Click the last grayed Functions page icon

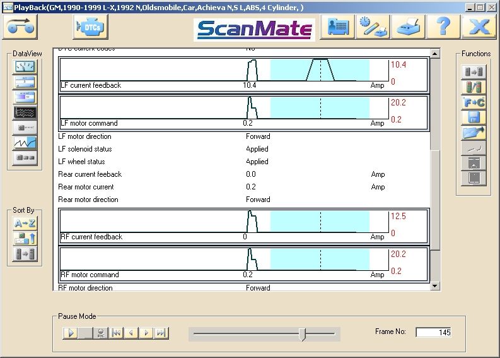click(x=474, y=178)
